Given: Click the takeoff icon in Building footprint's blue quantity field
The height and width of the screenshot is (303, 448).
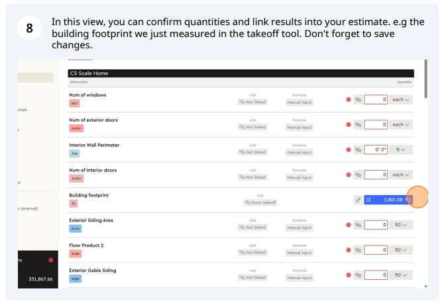Looking at the screenshot, I should (368, 200).
